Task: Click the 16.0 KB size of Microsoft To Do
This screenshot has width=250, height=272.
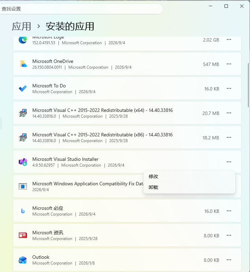Action: [212, 89]
